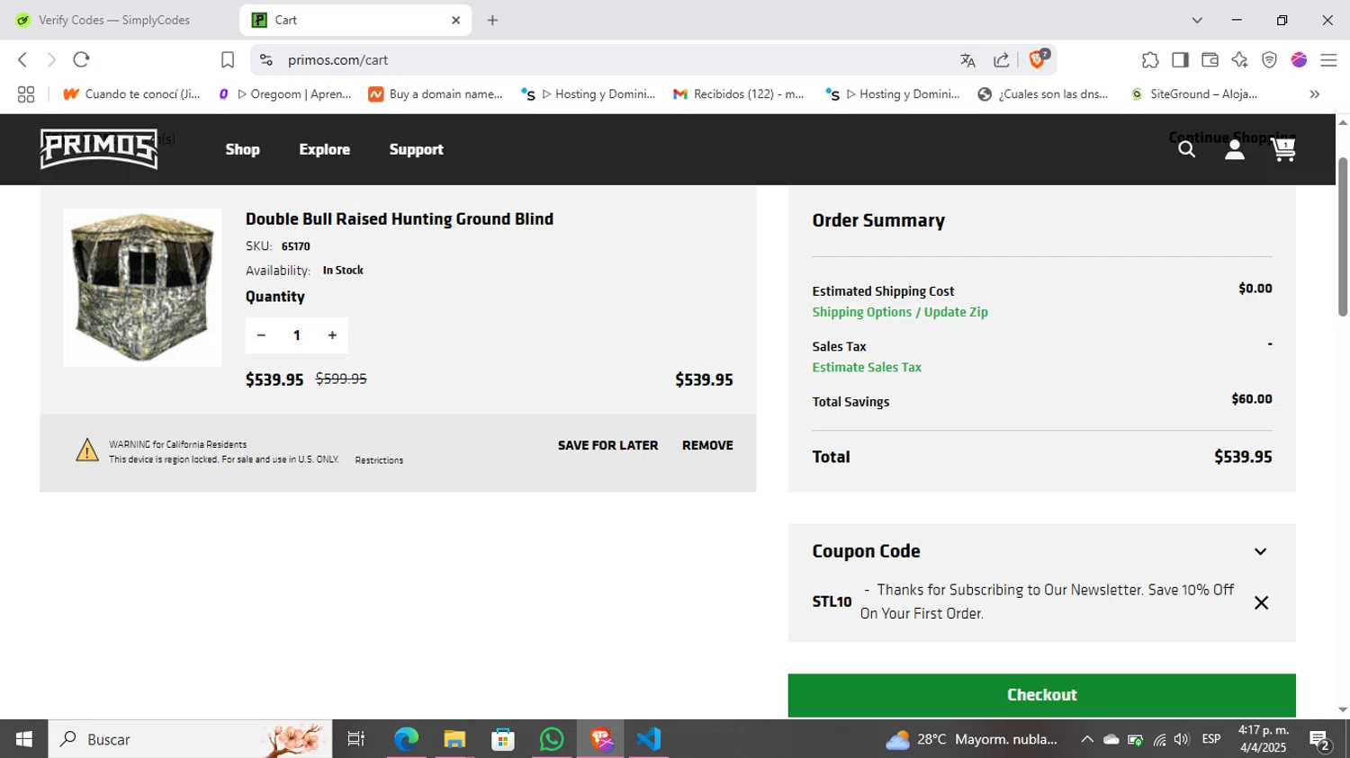Open Brave Shields icon
1350x758 pixels.
1038,59
